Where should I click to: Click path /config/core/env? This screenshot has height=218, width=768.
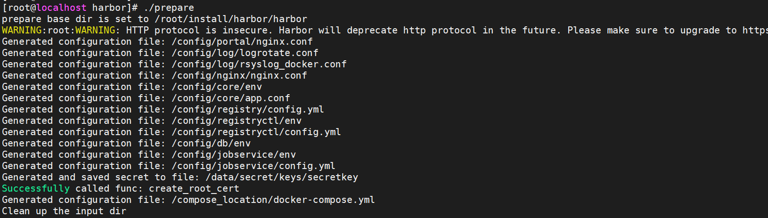217,87
